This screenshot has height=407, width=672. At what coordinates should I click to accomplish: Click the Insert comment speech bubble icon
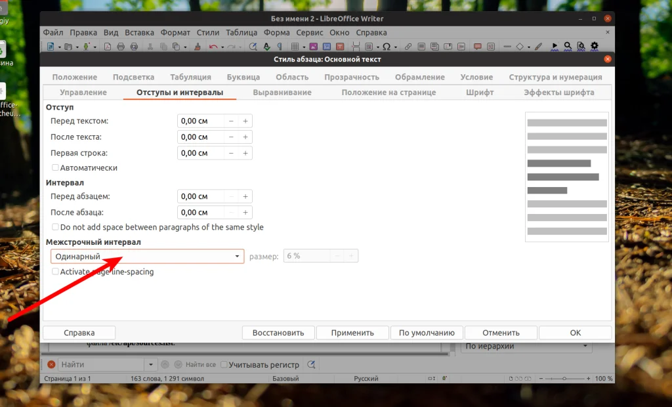[x=478, y=47]
